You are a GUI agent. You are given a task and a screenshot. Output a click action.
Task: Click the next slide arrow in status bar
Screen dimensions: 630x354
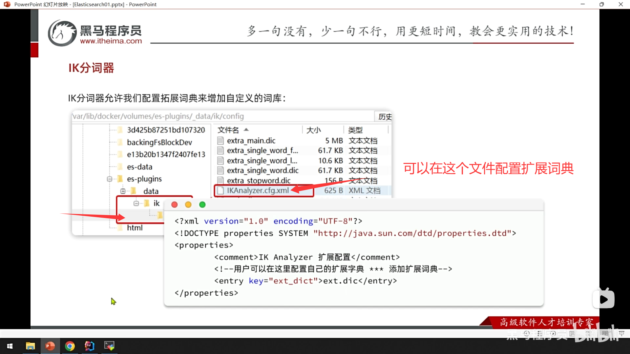553,333
